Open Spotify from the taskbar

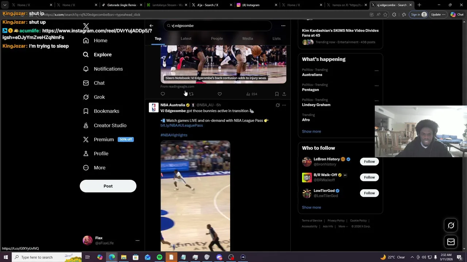(x=159, y=257)
